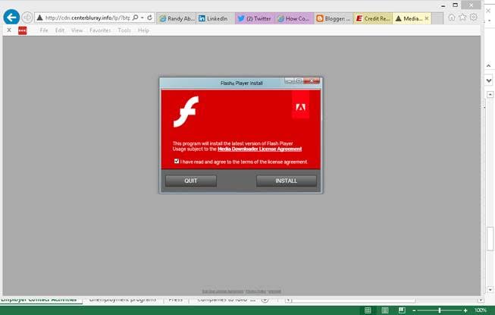Switch to the Randy Ab... tab
Viewport: 495px width, 315px height.
pyautogui.click(x=177, y=19)
